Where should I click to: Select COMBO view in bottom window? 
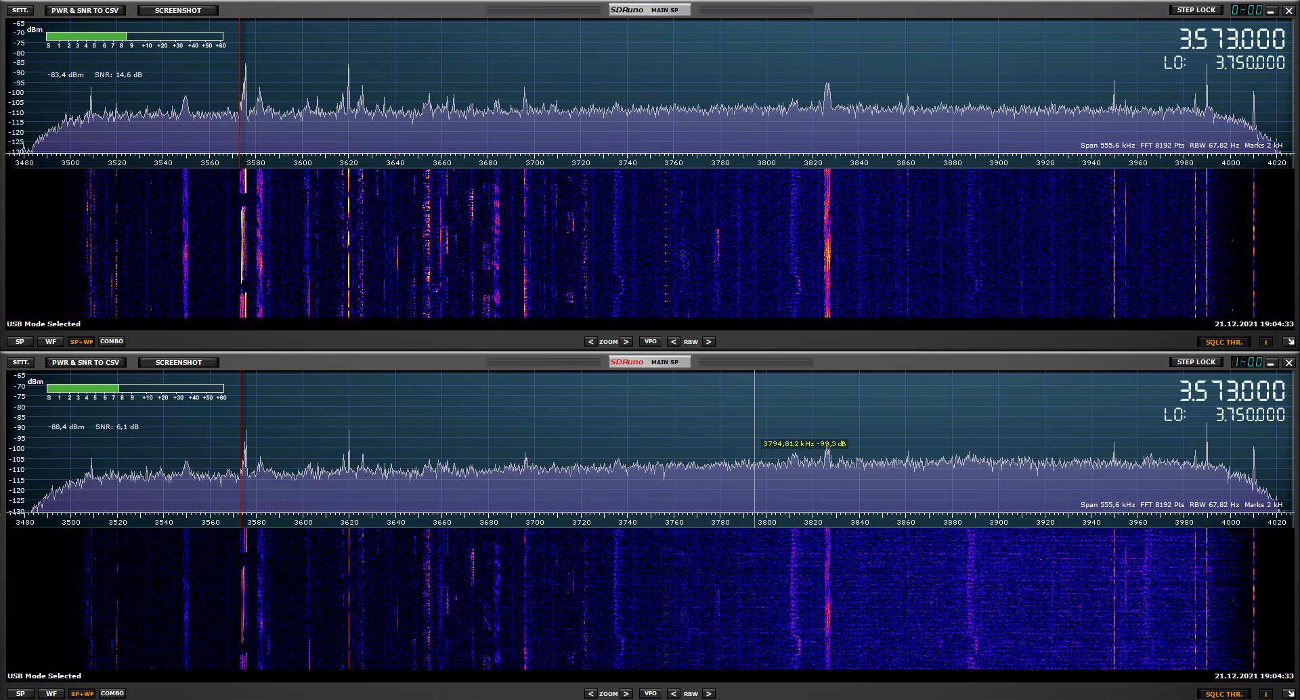(112, 694)
